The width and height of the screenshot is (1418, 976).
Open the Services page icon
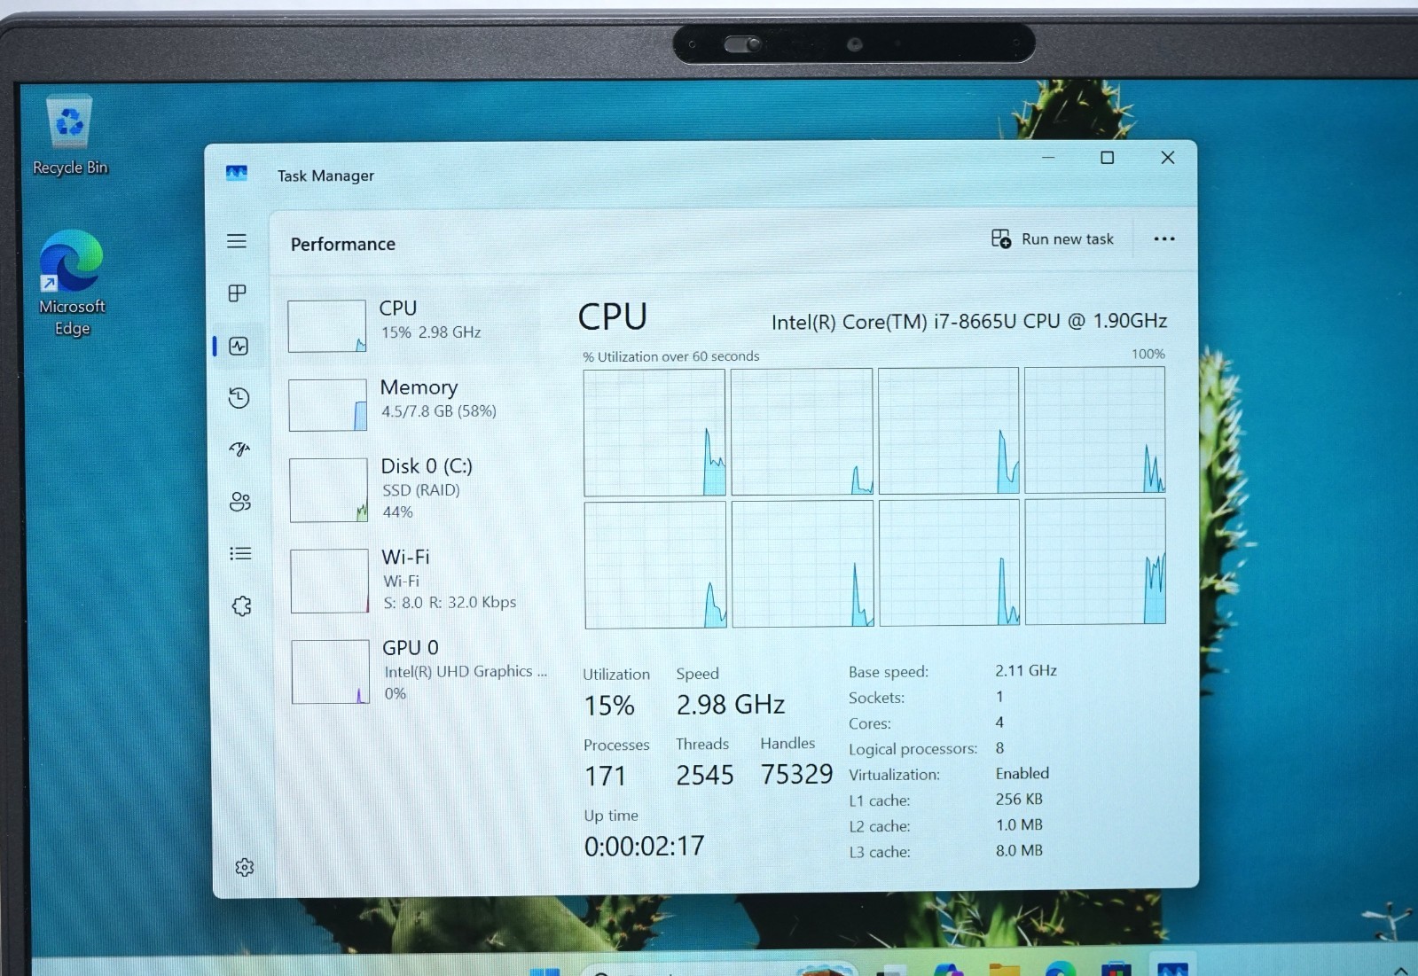(x=241, y=606)
